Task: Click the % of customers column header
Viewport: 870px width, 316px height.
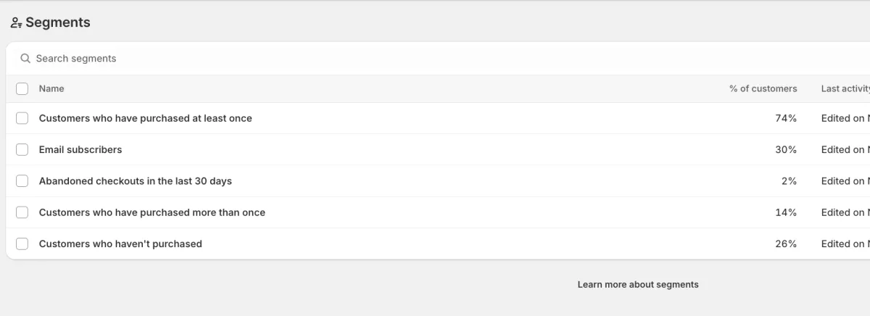Action: [x=763, y=89]
